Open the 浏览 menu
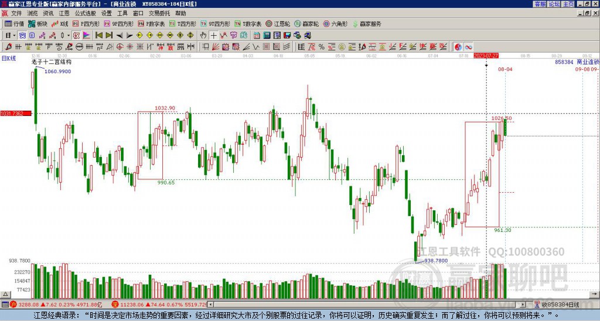600x321 pixels. [x=32, y=13]
